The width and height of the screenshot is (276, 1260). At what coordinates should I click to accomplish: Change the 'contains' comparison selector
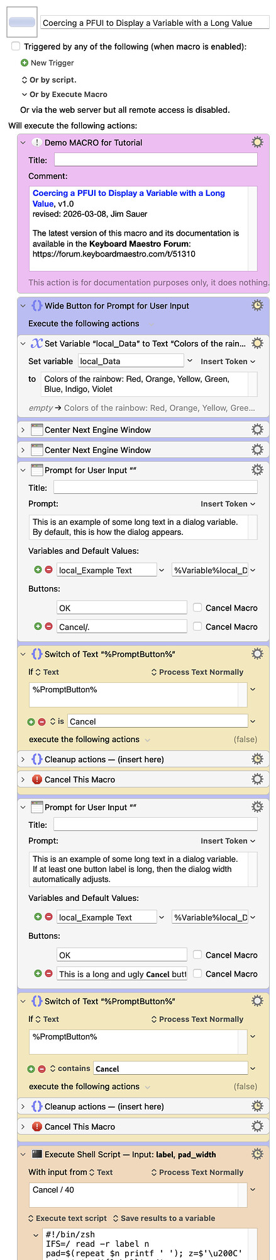(70, 1068)
